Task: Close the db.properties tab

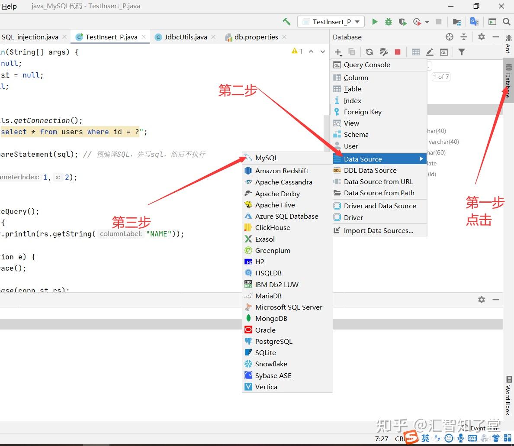Action: pos(284,37)
